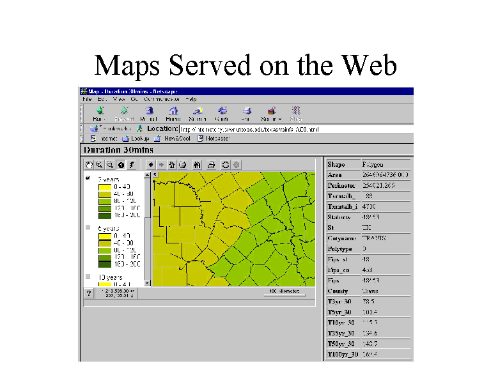Click the map refresh icon
This screenshot has height=368, width=491.
225,164
